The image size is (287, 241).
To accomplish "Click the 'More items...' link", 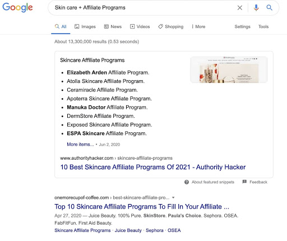I will [80, 145].
